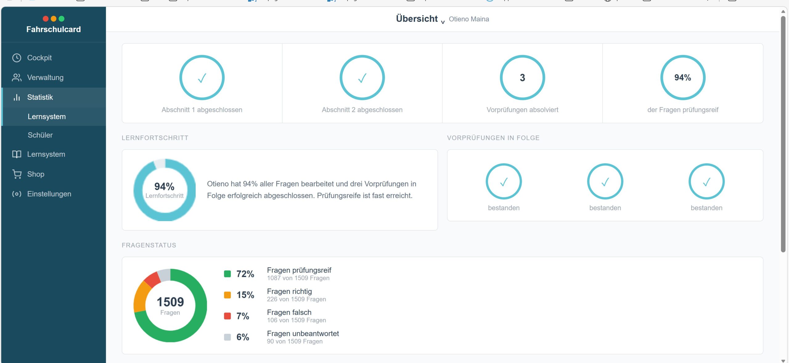The height and width of the screenshot is (363, 789).
Task: Expand the Übersicht dropdown arrow
Action: tap(443, 22)
